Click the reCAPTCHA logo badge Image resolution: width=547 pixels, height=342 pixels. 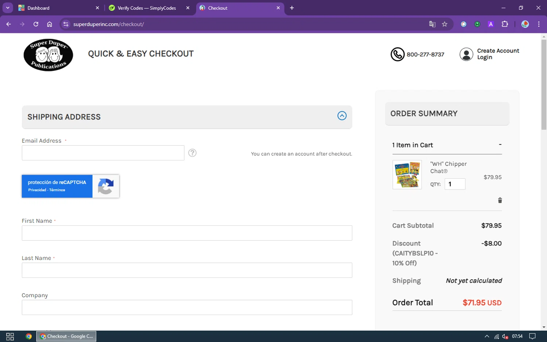pyautogui.click(x=106, y=186)
